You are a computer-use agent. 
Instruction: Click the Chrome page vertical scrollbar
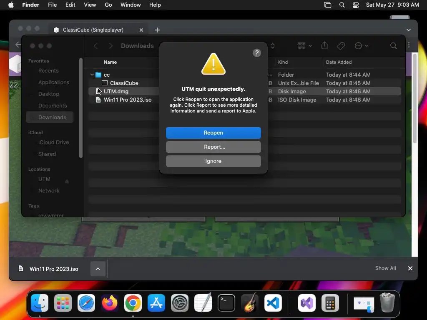tap(414, 98)
